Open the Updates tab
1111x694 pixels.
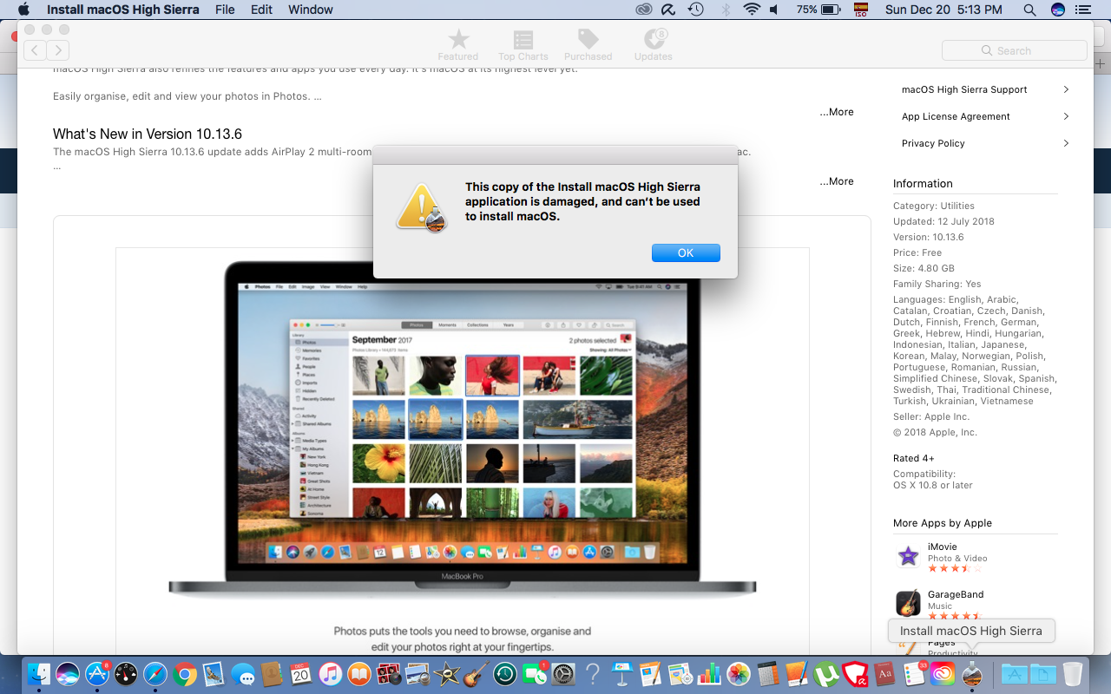click(x=654, y=45)
